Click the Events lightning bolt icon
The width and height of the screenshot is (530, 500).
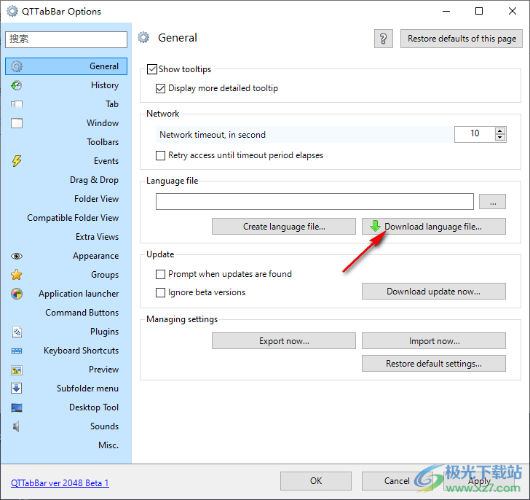click(17, 161)
